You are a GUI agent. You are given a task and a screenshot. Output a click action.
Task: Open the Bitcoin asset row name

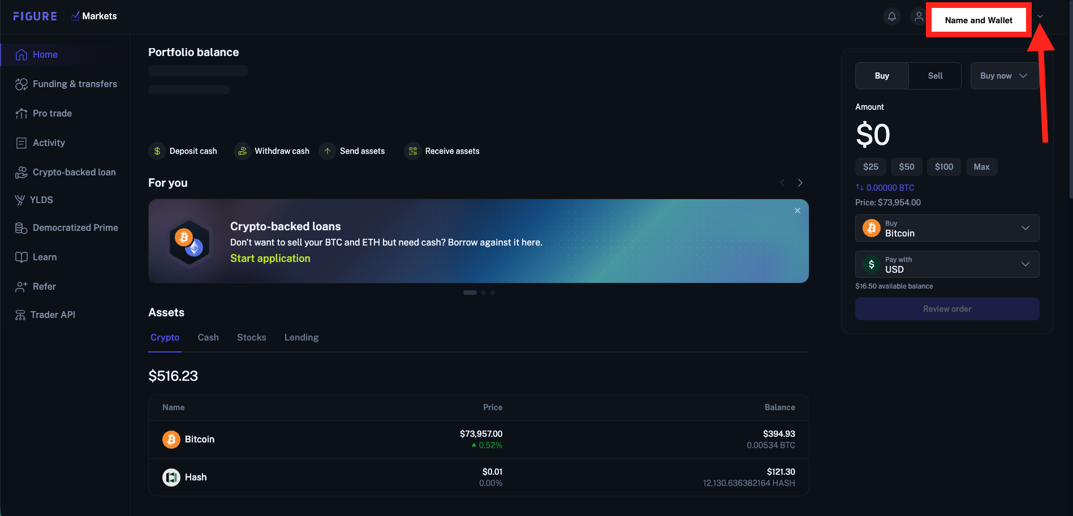click(x=200, y=440)
